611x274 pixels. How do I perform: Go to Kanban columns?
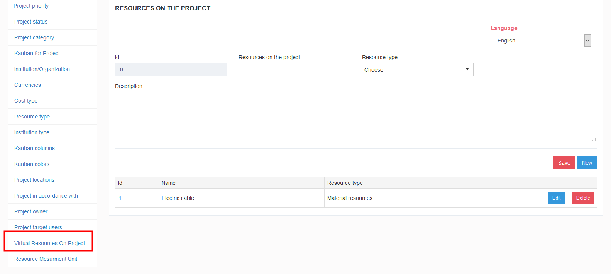click(x=34, y=148)
